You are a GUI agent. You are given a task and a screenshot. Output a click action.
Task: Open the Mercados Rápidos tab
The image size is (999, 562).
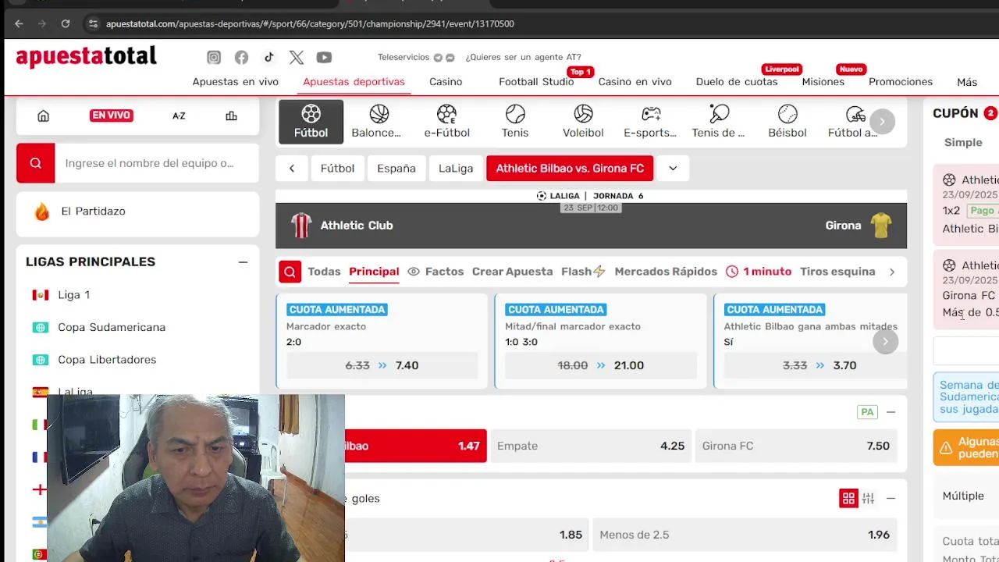(666, 272)
